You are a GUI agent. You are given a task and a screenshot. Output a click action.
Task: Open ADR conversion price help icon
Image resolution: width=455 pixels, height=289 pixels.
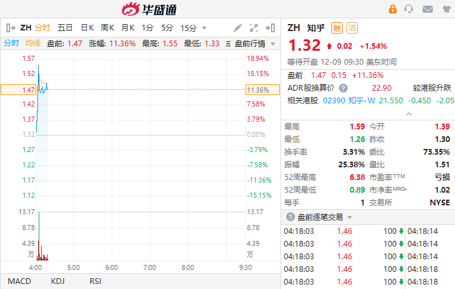click(x=343, y=88)
